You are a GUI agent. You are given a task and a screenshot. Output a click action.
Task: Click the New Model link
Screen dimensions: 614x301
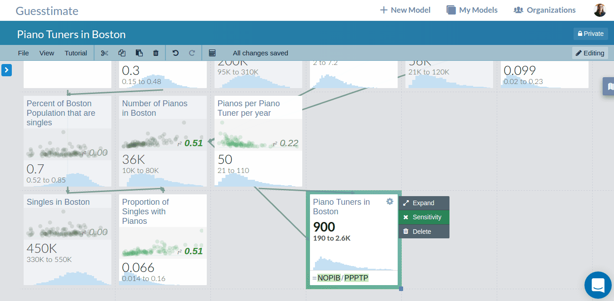point(405,10)
